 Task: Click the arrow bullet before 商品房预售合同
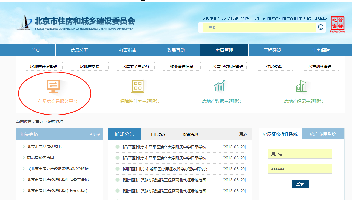[x=24, y=158]
